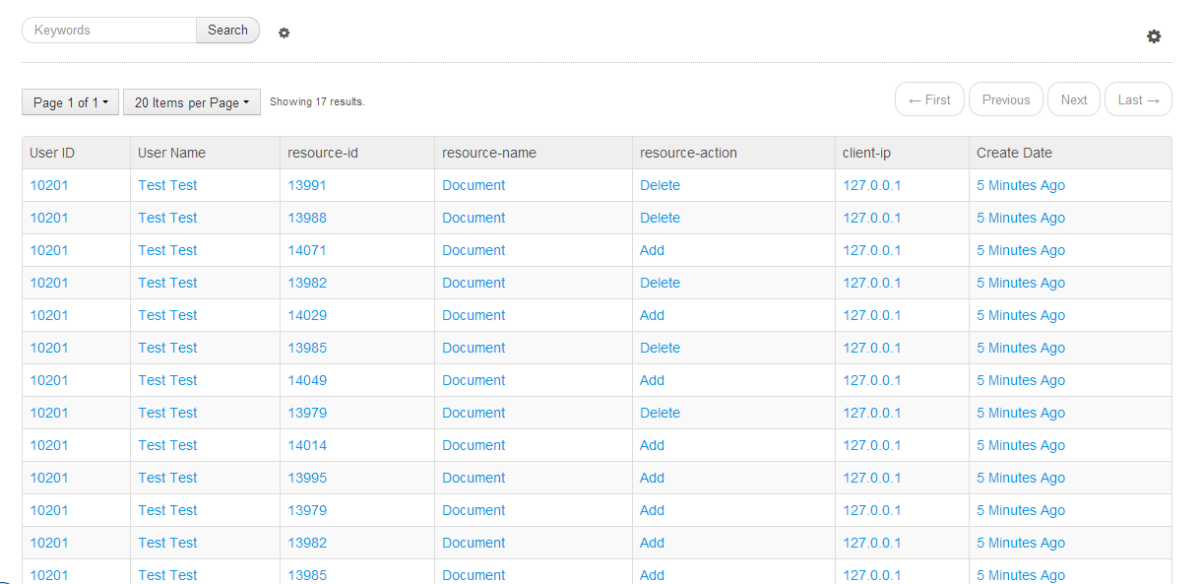This screenshot has width=1201, height=584.
Task: Click the Create Date column header
Action: pos(1015,153)
